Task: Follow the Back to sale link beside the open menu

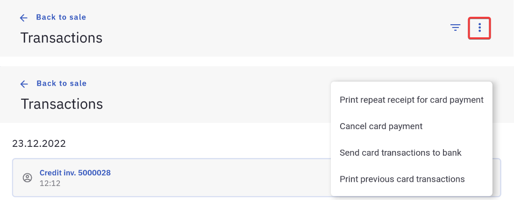Action: point(61,83)
